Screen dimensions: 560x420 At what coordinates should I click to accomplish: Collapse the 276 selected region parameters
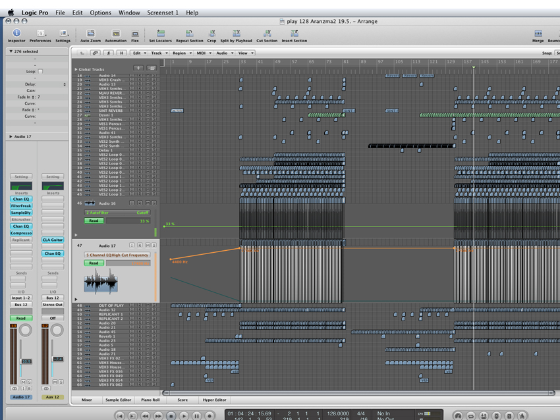(11, 51)
